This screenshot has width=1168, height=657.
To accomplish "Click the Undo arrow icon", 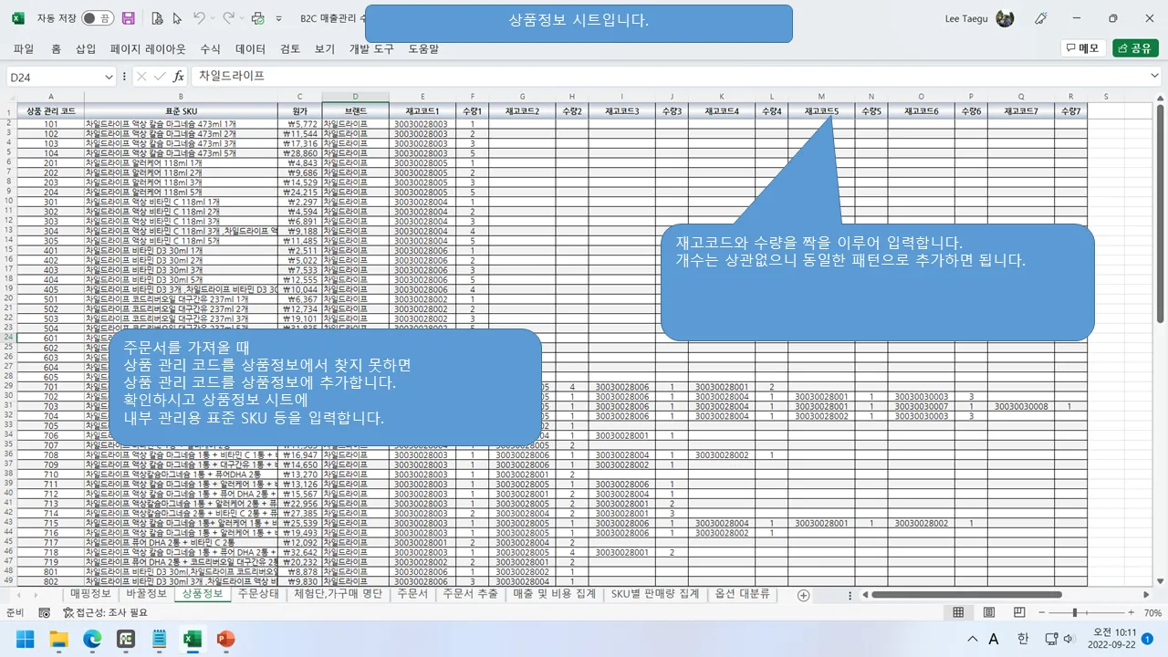I will point(199,18).
